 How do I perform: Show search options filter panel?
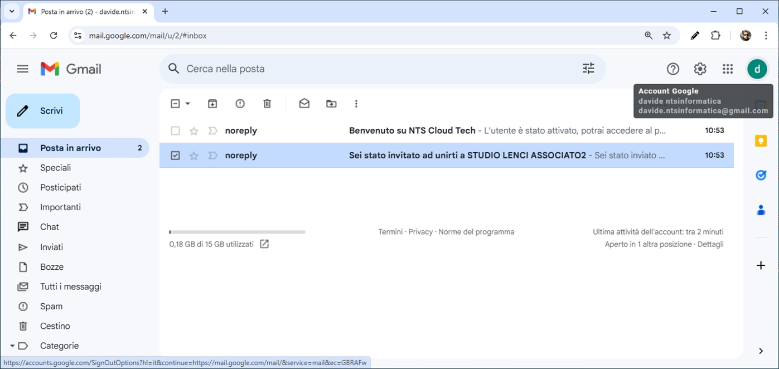[x=588, y=69]
